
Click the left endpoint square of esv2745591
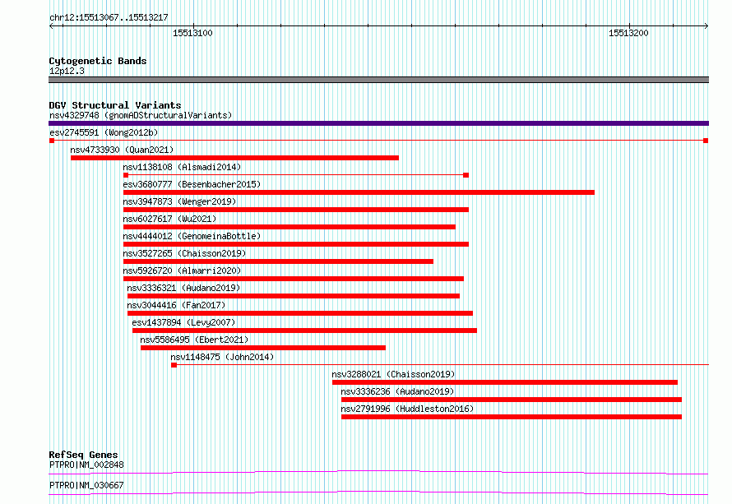coord(52,141)
